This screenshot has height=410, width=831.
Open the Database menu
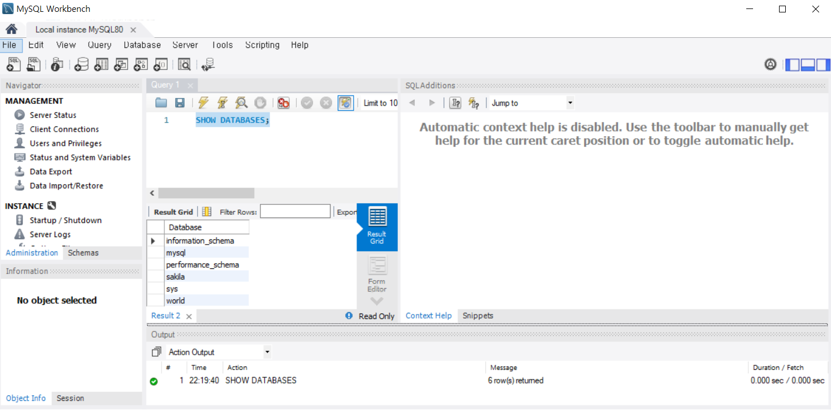[142, 45]
